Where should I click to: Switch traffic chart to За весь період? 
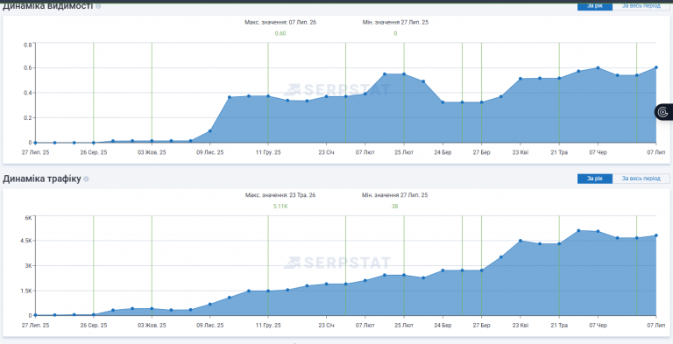click(641, 179)
